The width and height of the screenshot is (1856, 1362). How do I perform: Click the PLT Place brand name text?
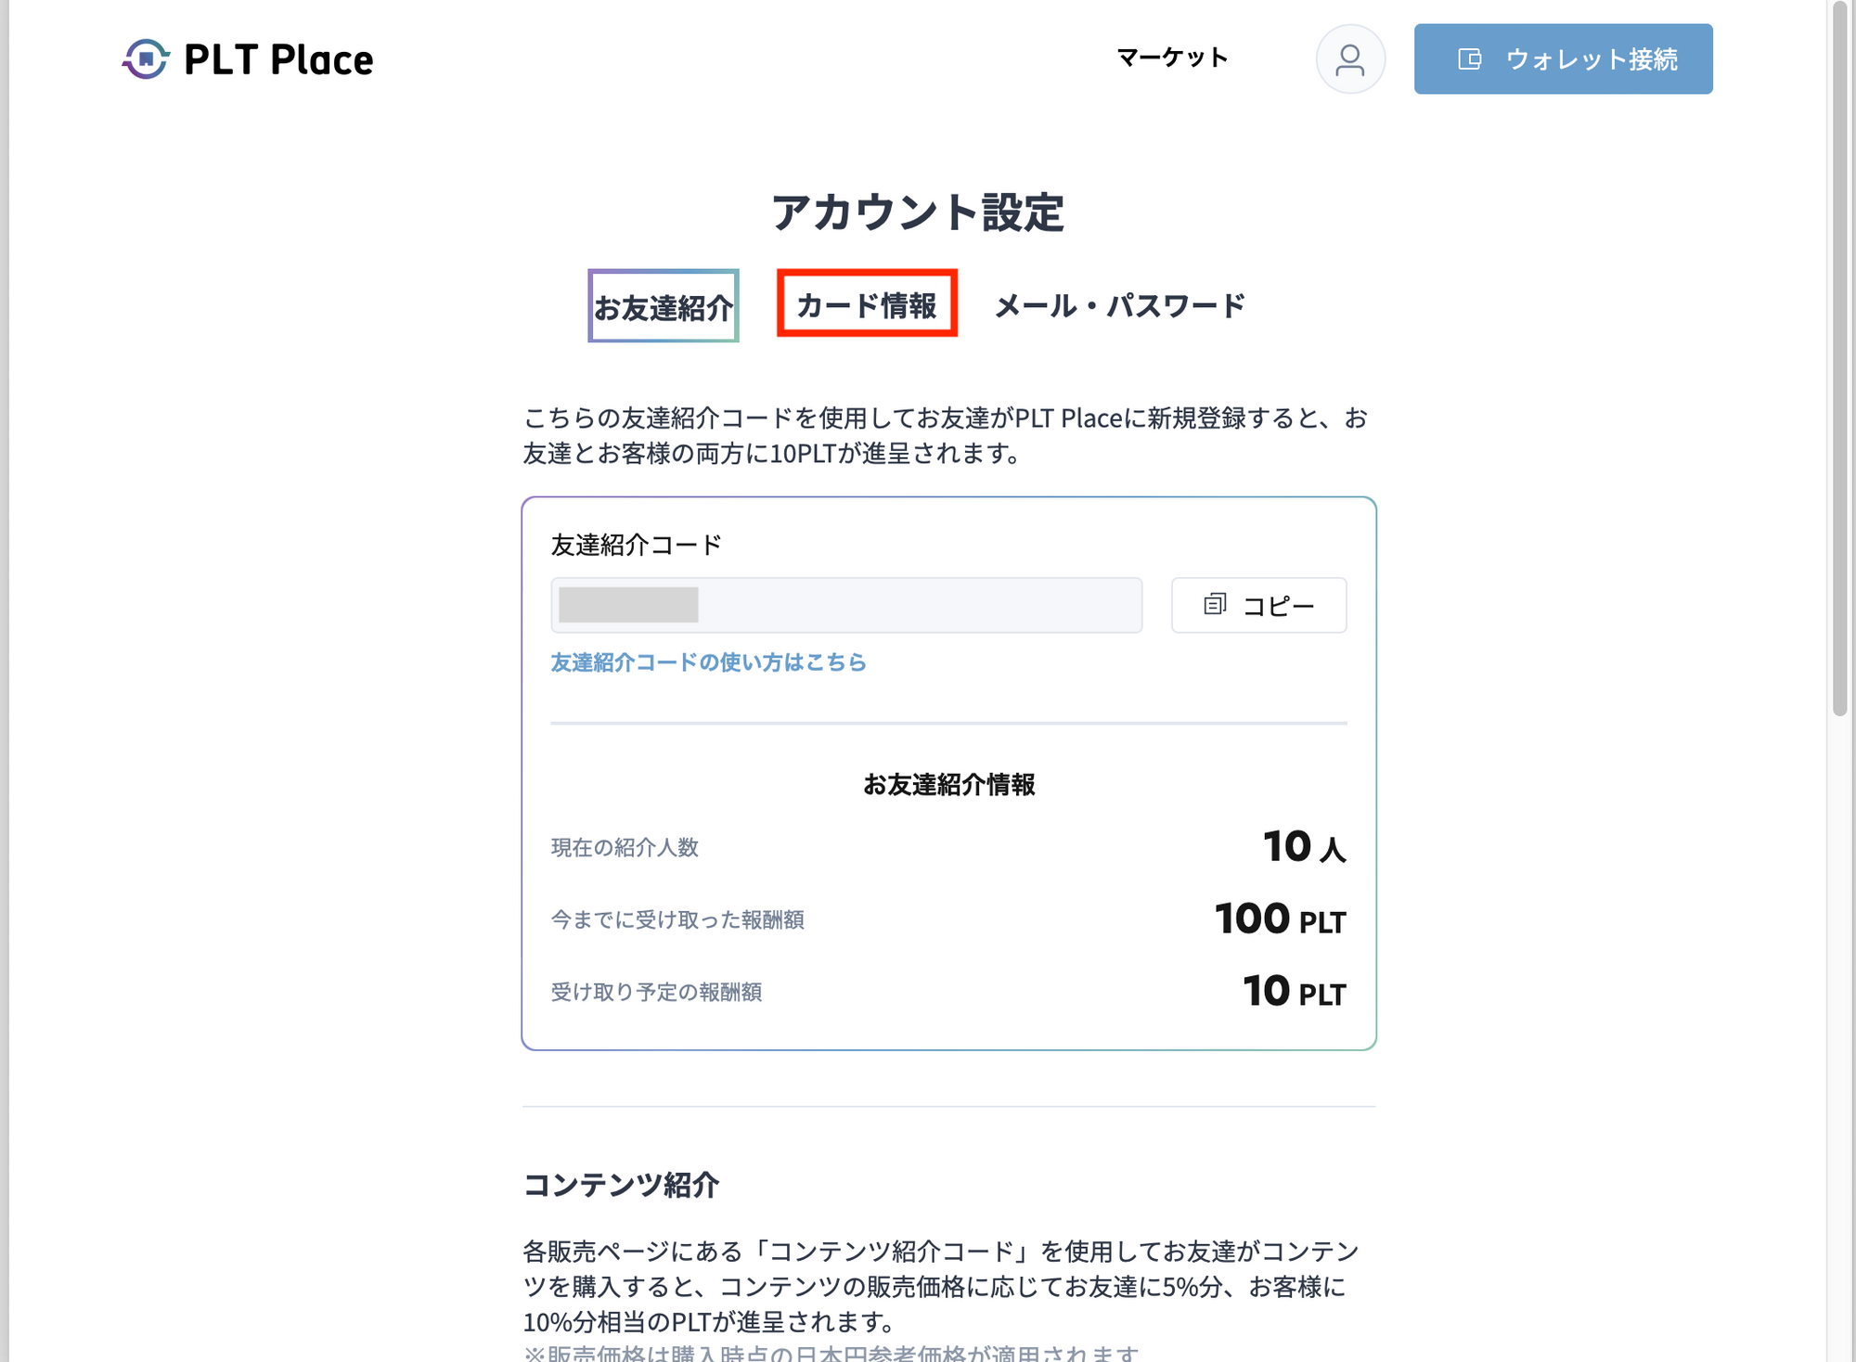coord(278,59)
